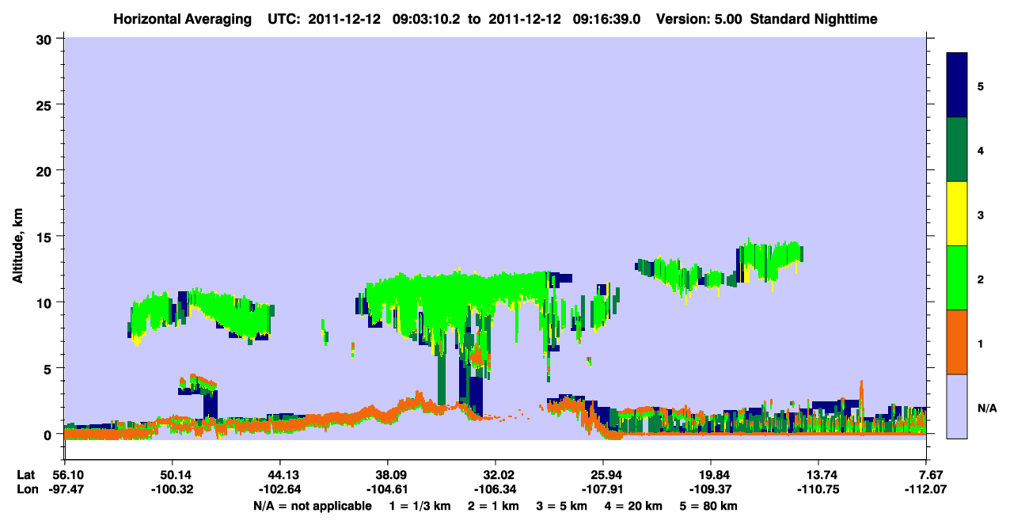Click longitude value -100.32

[x=173, y=489]
